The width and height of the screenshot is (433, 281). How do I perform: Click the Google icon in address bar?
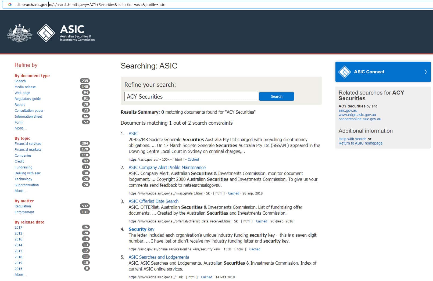point(10,5)
